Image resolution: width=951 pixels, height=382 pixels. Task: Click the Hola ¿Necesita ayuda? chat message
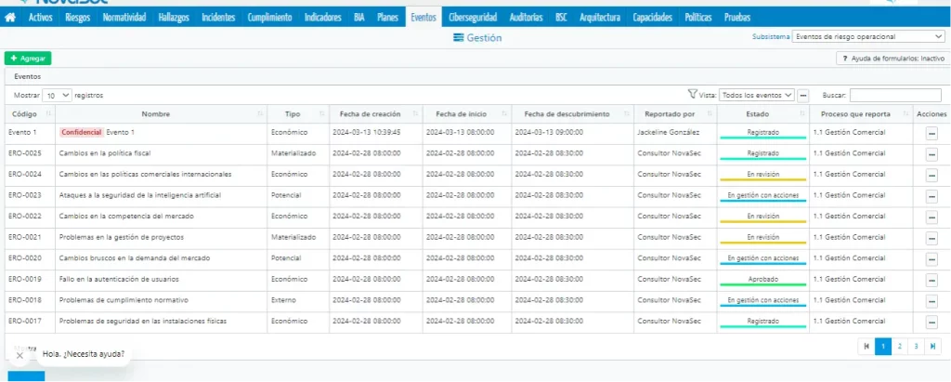[x=84, y=354]
